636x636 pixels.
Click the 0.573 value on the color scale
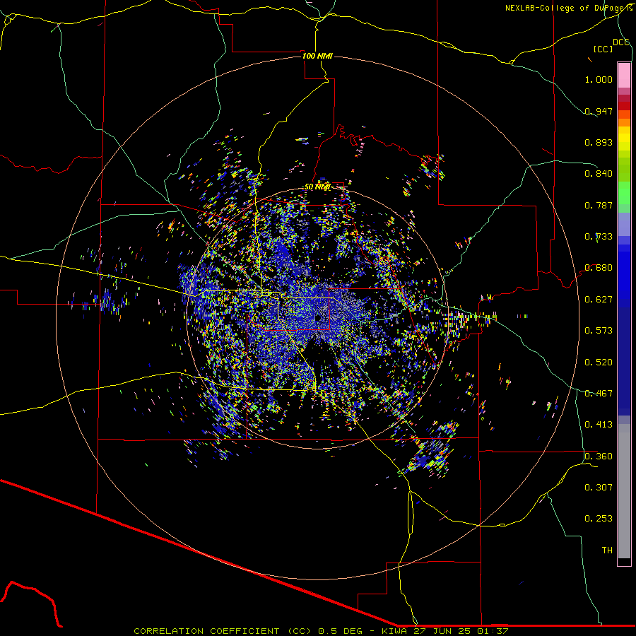[x=599, y=331]
